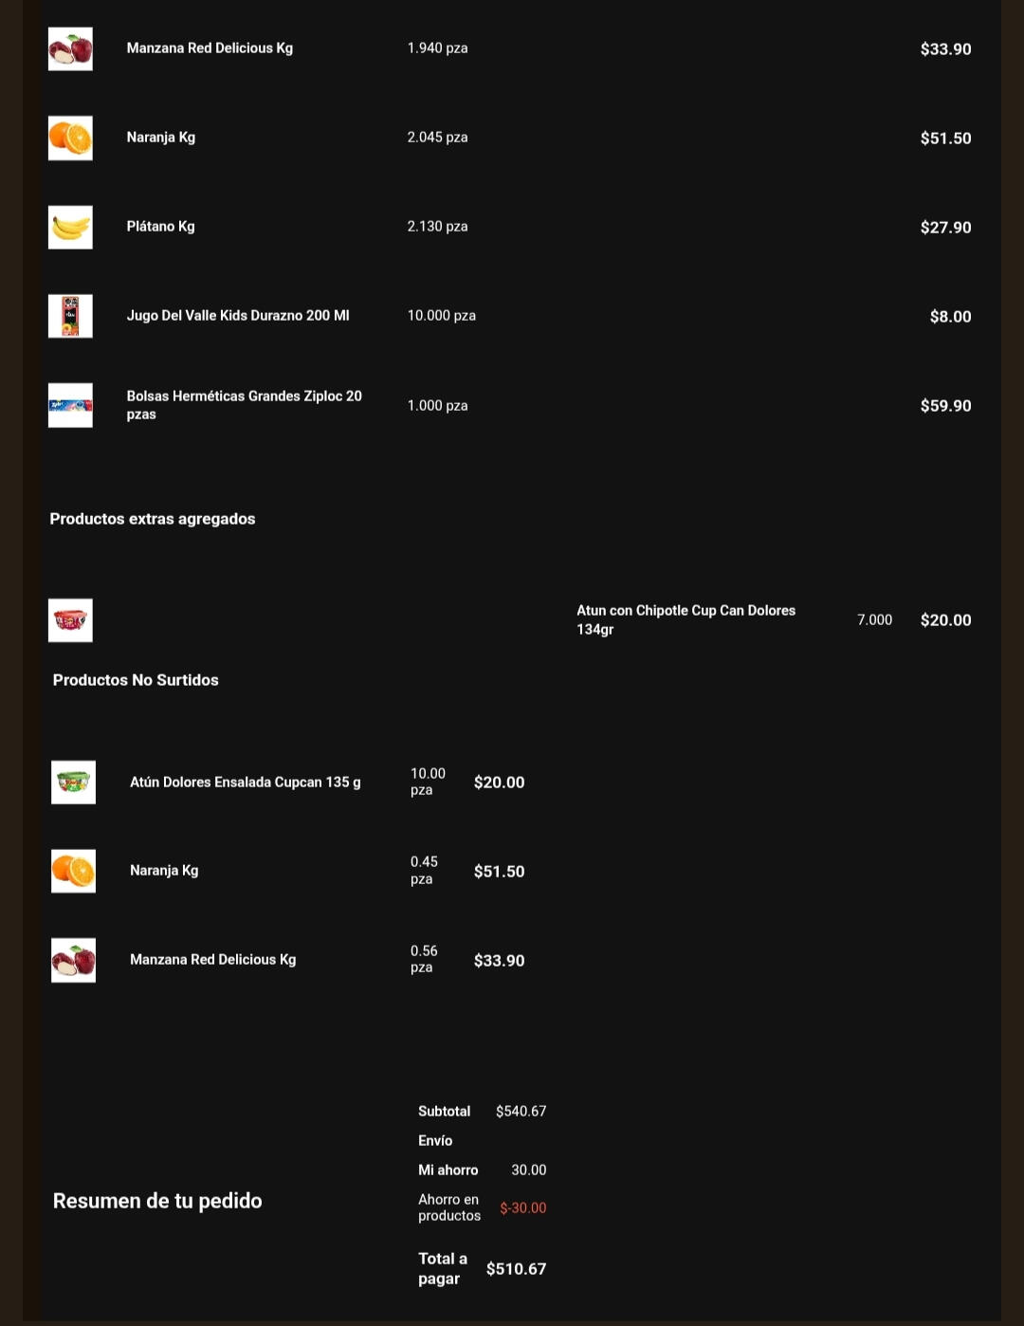
Task: Click the orange image under Productos No Surtidos
Action: pyautogui.click(x=73, y=871)
